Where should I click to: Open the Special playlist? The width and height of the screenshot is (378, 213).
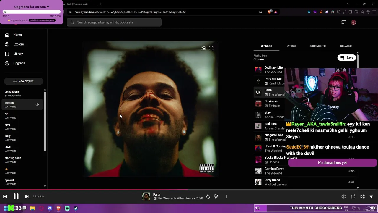(x=22, y=182)
